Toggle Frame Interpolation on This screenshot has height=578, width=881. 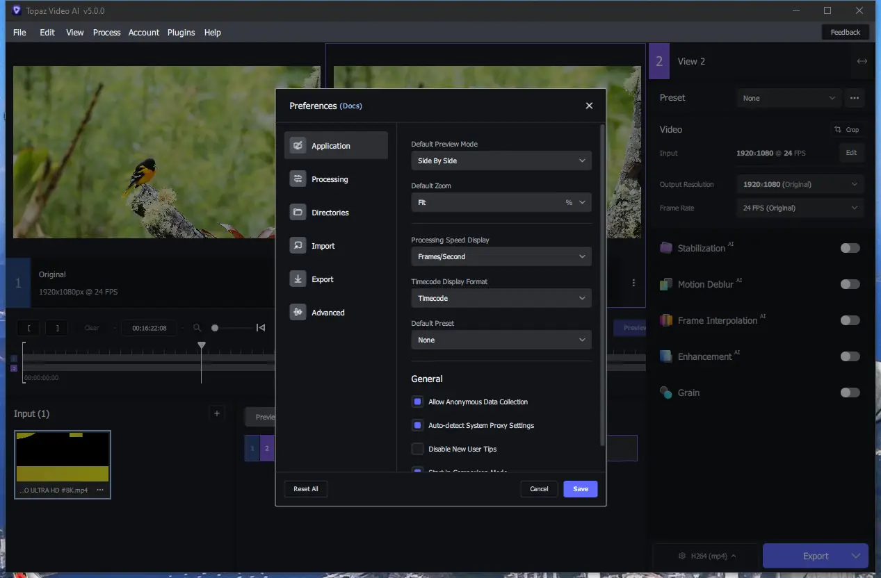850,320
